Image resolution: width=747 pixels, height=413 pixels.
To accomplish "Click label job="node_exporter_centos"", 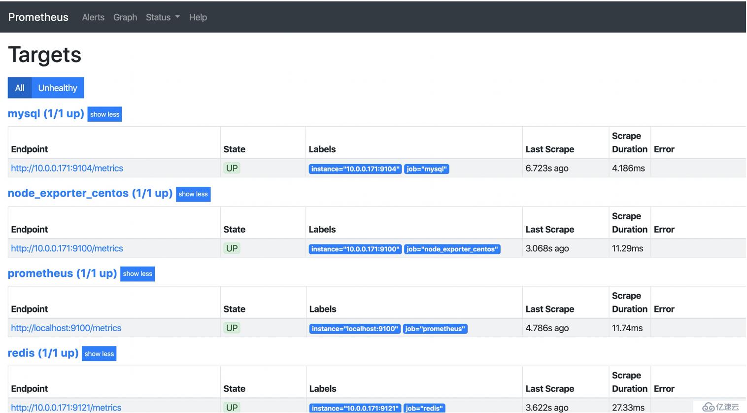I will 452,249.
